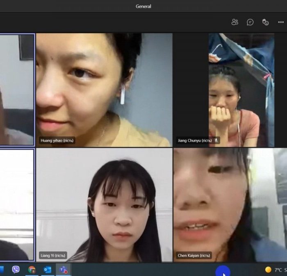The width and height of the screenshot is (287, 276).
Task: Click muted microphone icon beside Jiang Chunyu
Action: 216,140
